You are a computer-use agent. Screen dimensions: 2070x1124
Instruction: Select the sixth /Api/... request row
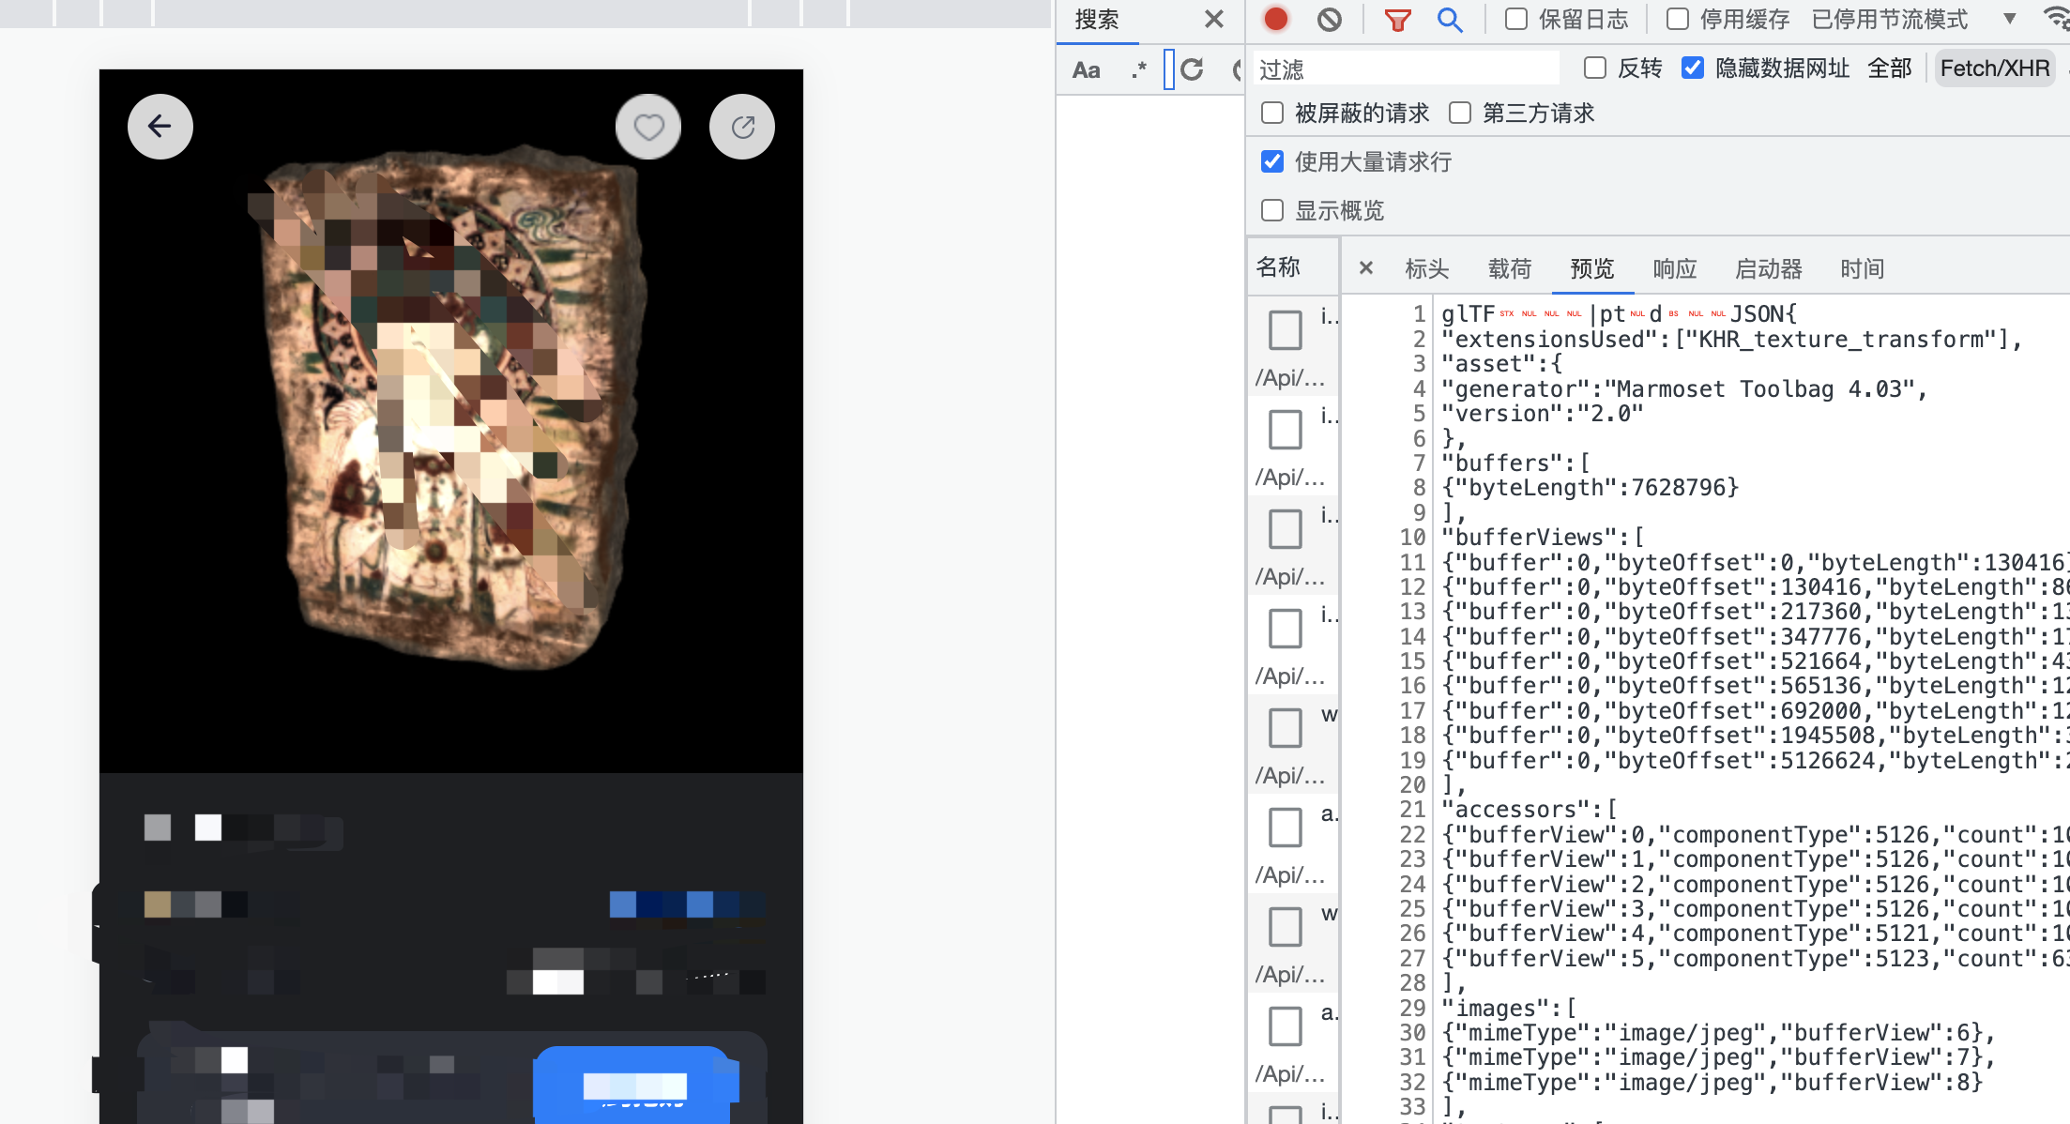tap(1293, 843)
